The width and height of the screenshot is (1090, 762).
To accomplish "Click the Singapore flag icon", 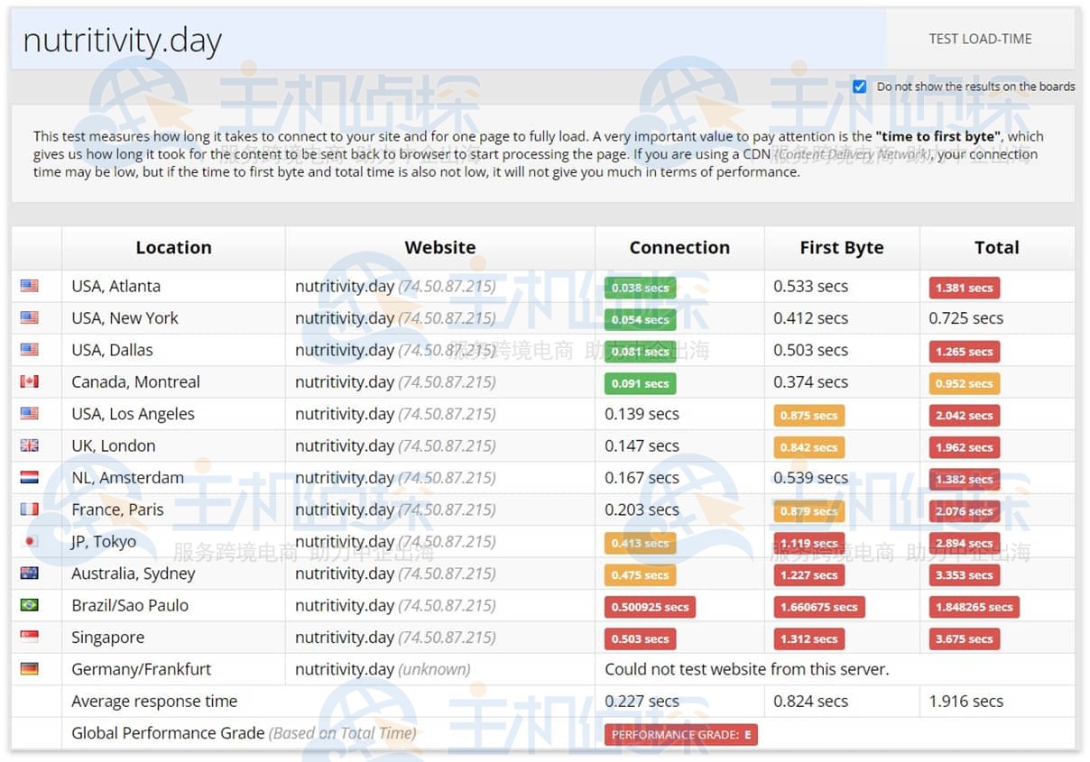I will pyautogui.click(x=30, y=638).
